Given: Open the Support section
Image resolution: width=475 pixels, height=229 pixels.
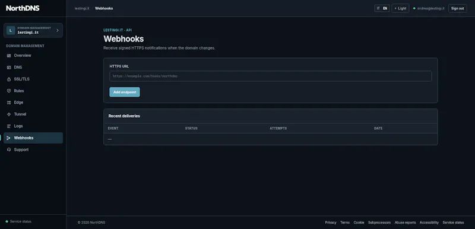Looking at the screenshot, I should pos(33,150).
